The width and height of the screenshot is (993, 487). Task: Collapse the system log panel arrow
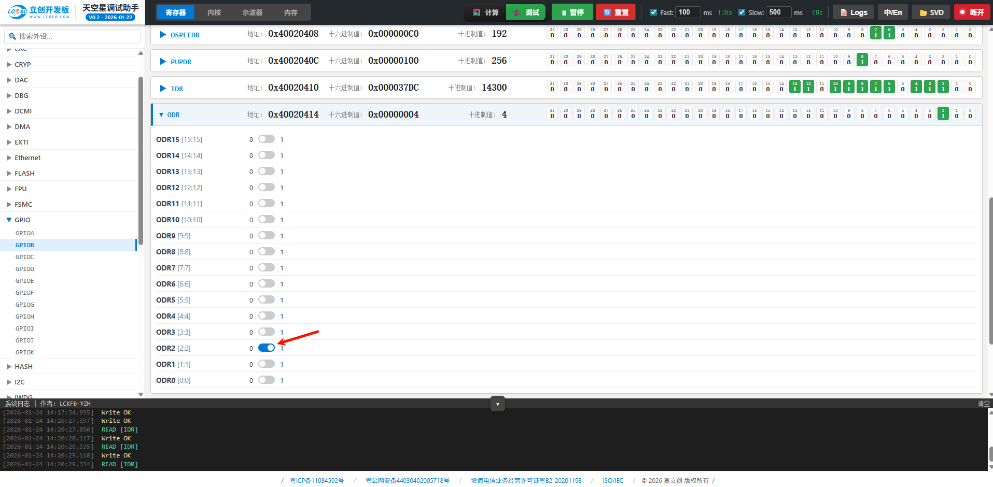tap(497, 404)
